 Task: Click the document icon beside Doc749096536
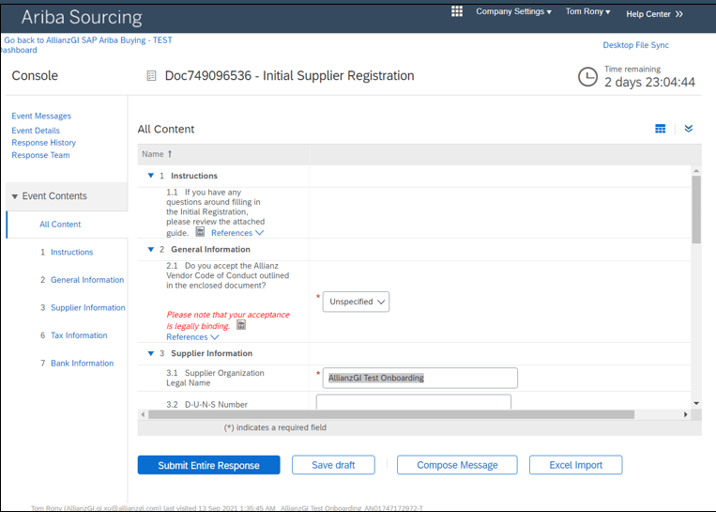point(151,76)
